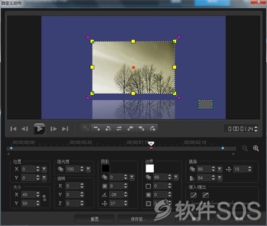Viewport: 267px width, 226px height.
Task: Adjust the 阻光度 100 stepper arrows
Action: pyautogui.click(x=82, y=169)
